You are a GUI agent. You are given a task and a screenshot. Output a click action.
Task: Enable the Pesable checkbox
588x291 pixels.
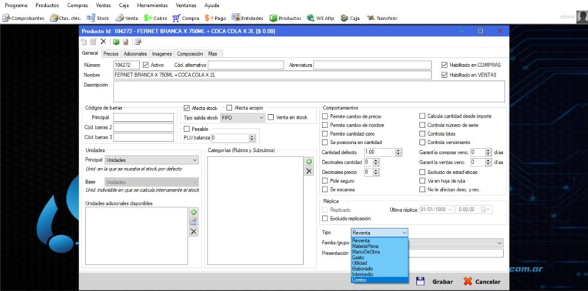click(187, 129)
